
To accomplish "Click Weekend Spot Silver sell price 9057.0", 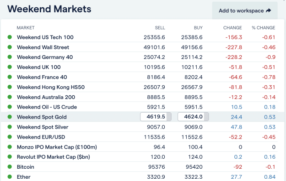I will pos(156,127).
